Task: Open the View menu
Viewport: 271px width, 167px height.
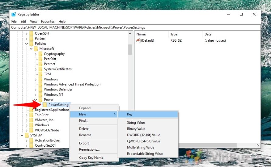Action: pos(33,21)
